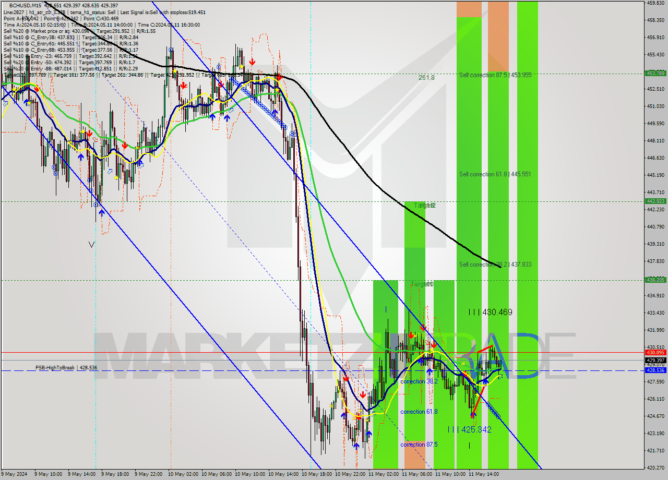Click the 'FSB-HighToBreak | 428.536' label
This screenshot has height=480, width=668.
click(66, 368)
